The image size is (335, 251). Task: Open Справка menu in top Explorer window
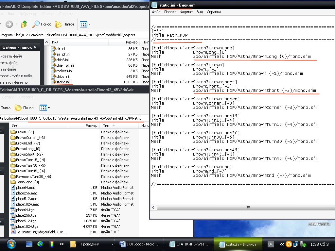coord(66,14)
